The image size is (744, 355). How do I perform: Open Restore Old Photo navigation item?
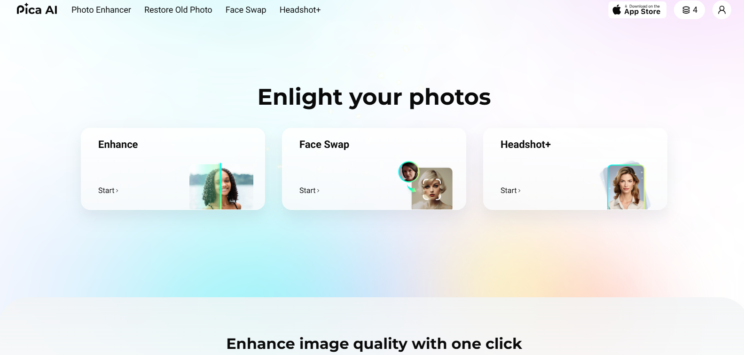tap(178, 10)
